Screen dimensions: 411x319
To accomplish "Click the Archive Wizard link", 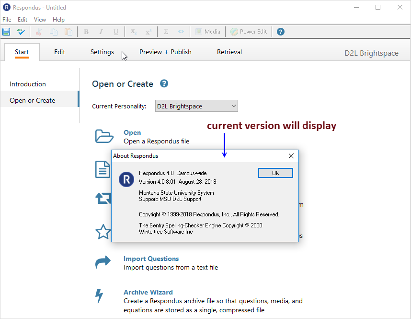I will point(148,292).
